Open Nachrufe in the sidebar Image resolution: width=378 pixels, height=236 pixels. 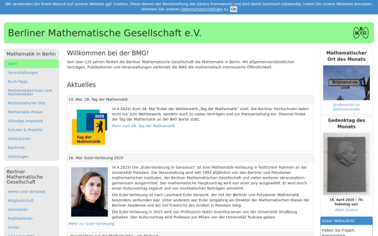coord(16,148)
